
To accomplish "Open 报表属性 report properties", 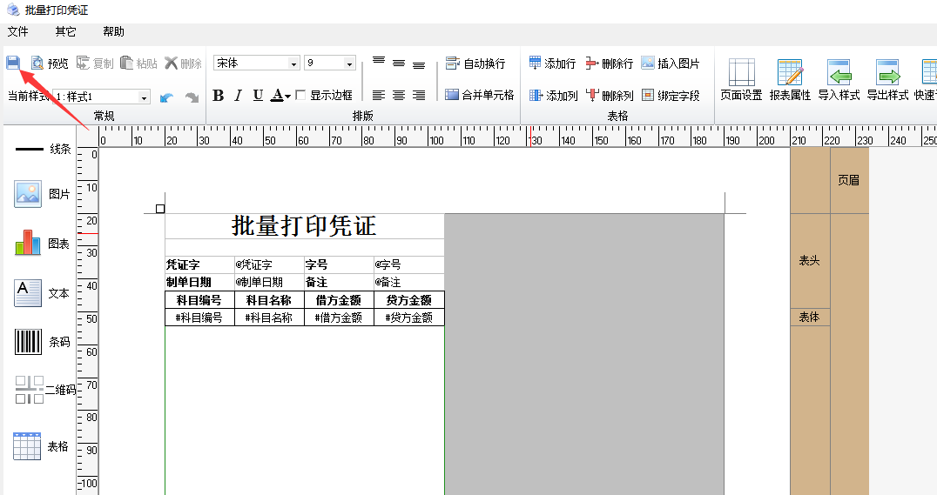I will (x=790, y=80).
